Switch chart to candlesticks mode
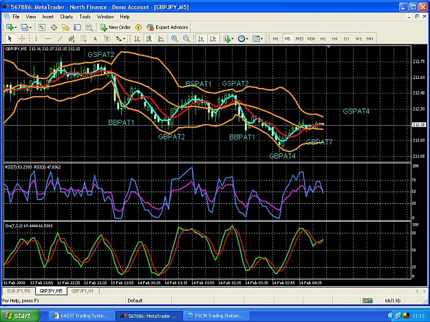430x322 pixels. [149, 39]
